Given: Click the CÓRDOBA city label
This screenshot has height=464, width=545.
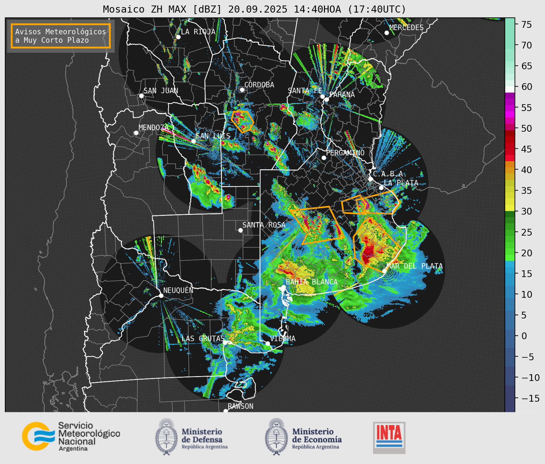Looking at the screenshot, I should click(x=259, y=85).
